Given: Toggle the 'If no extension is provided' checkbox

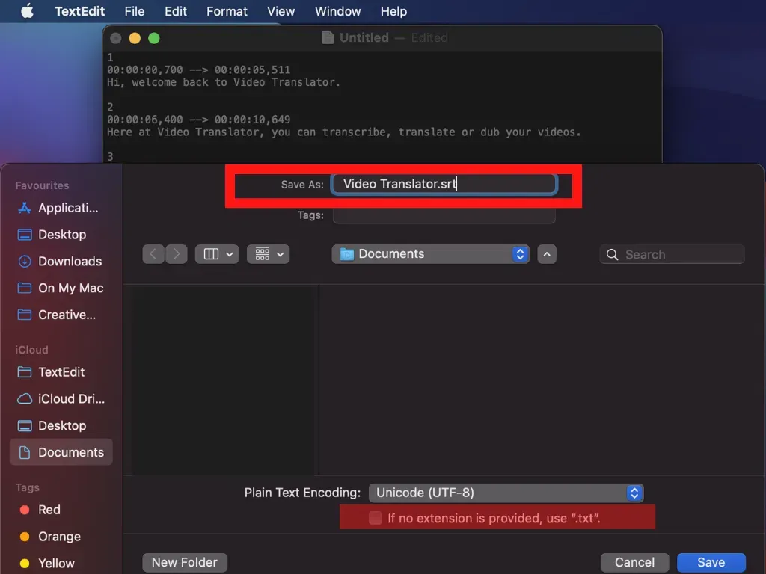Looking at the screenshot, I should click(x=376, y=518).
